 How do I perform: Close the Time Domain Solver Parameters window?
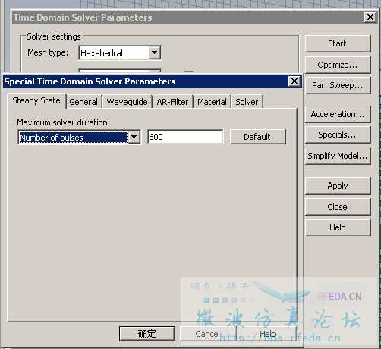pyautogui.click(x=370, y=17)
